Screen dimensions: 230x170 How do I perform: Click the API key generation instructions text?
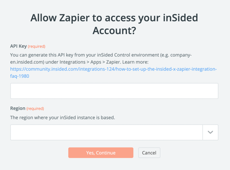coord(101,58)
